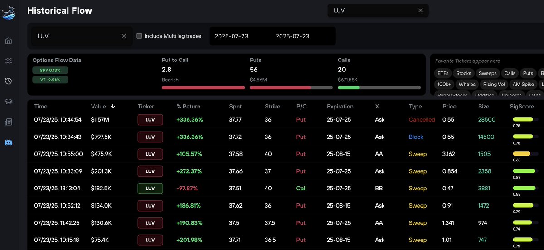Select the Calls filter chip

pyautogui.click(x=510, y=73)
